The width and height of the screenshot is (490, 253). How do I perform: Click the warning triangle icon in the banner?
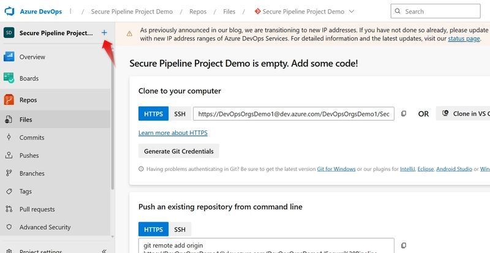click(x=129, y=34)
